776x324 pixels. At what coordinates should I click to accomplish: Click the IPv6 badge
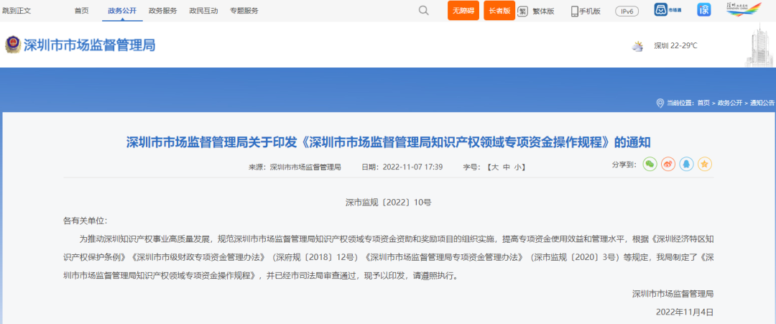point(627,11)
